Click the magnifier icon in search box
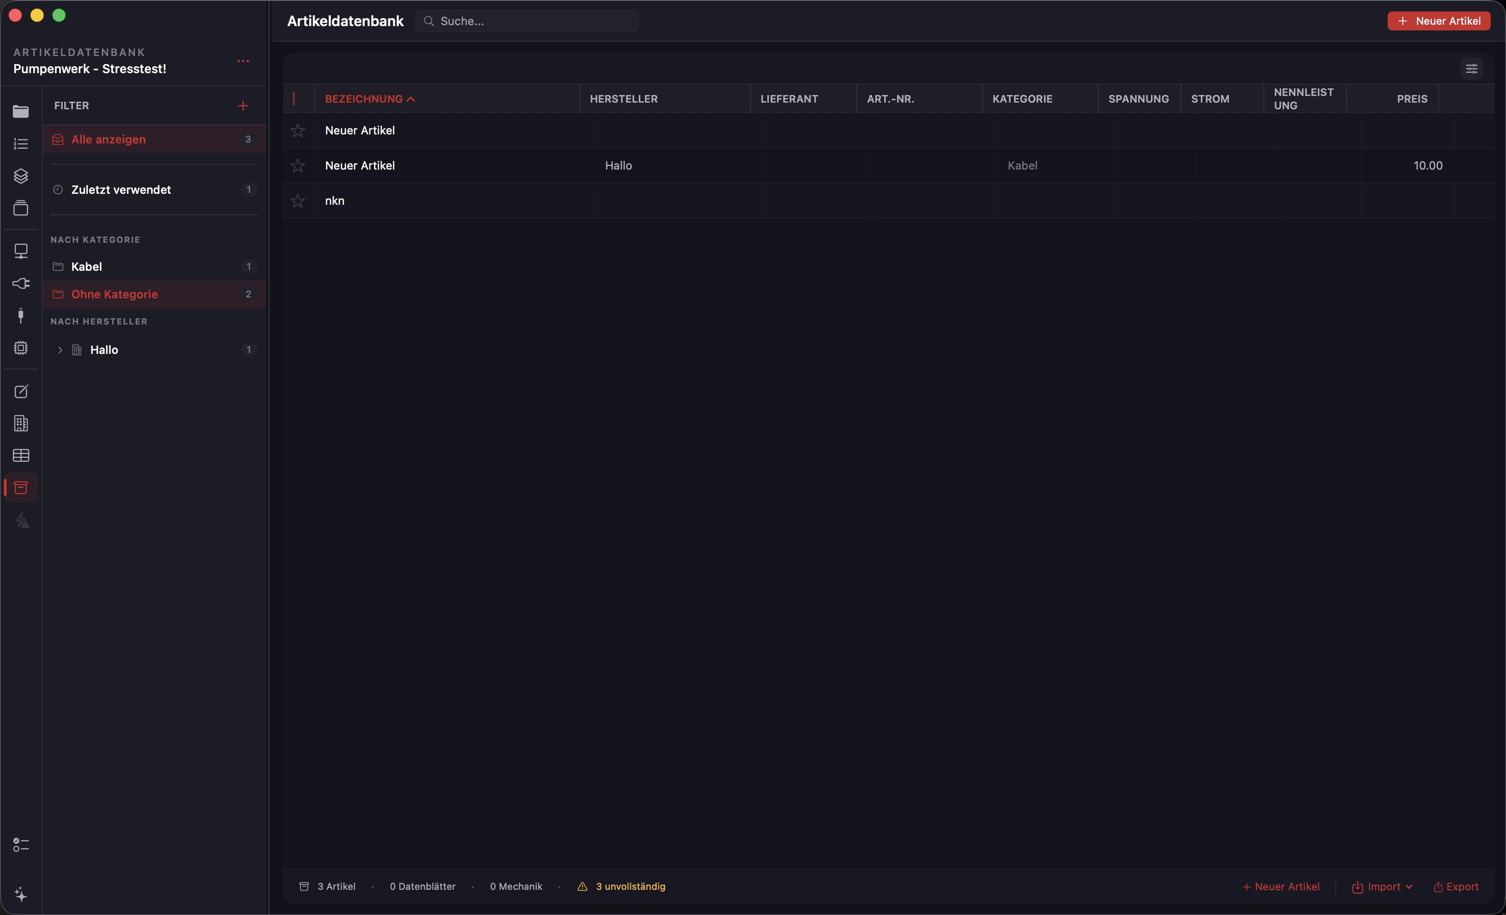Image resolution: width=1506 pixels, height=915 pixels. point(429,21)
